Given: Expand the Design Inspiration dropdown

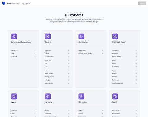Looking at the screenshot, I should (x=14, y=3).
